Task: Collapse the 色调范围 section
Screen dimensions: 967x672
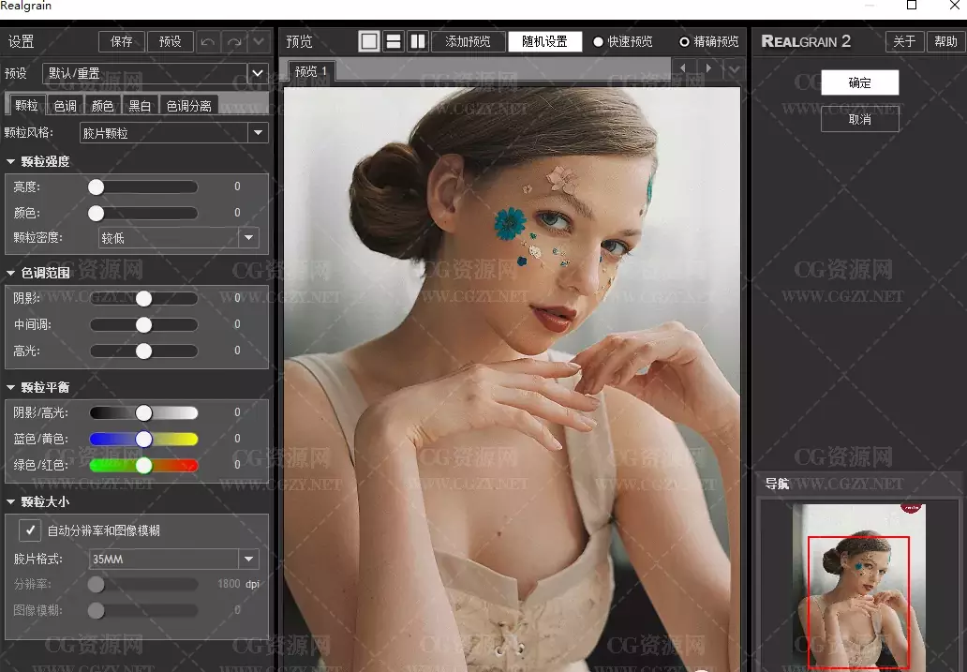Action: coord(10,273)
